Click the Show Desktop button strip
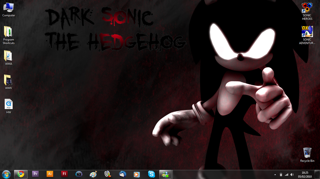The height and width of the screenshot is (179, 320). pyautogui.click(x=317, y=174)
